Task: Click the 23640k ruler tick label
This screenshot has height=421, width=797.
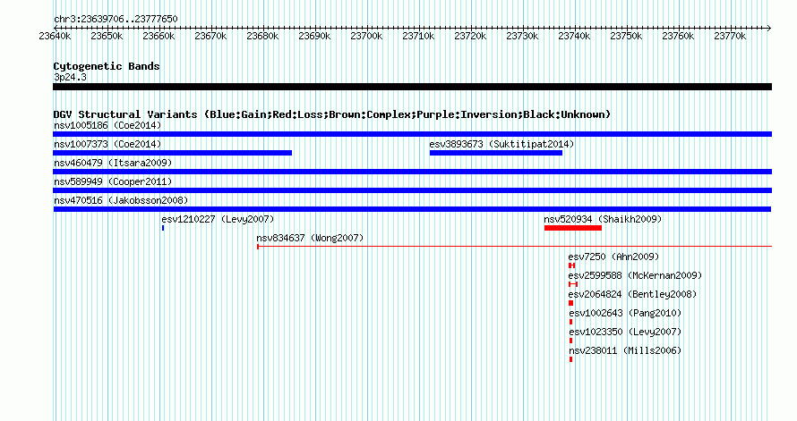Action: 55,36
